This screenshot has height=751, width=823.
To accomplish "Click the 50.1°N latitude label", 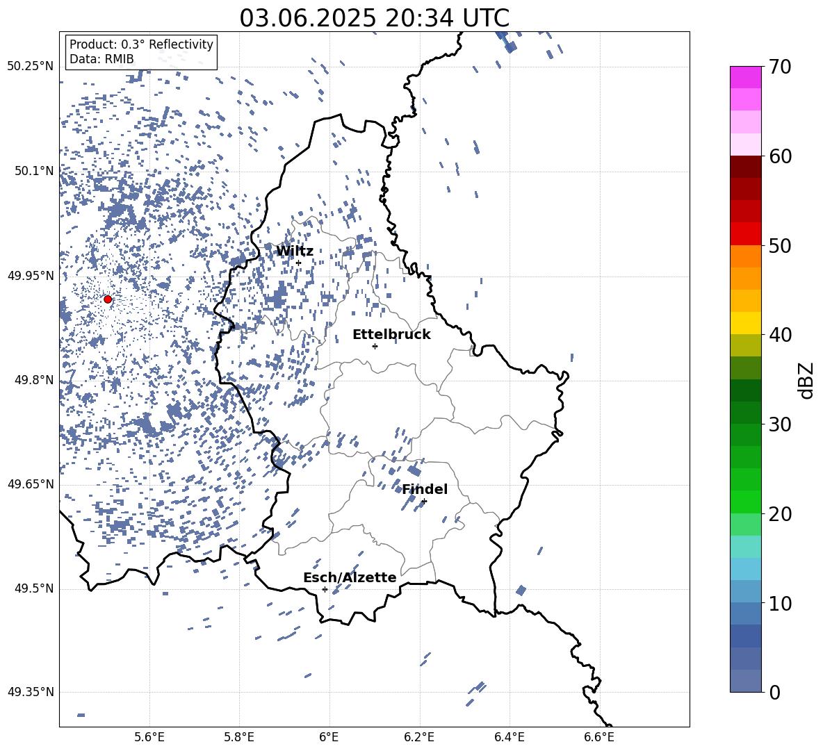I will tap(34, 171).
